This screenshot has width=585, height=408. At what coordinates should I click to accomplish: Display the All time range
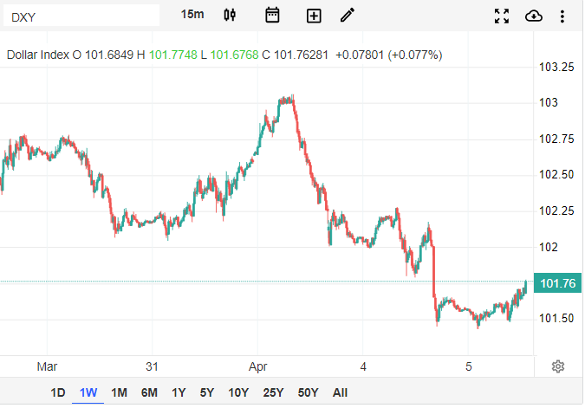(x=340, y=392)
